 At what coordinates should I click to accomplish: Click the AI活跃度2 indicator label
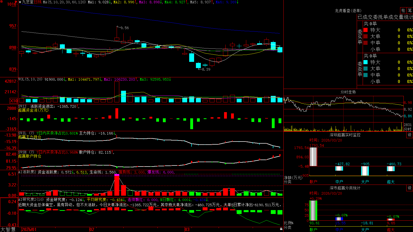point(27,172)
